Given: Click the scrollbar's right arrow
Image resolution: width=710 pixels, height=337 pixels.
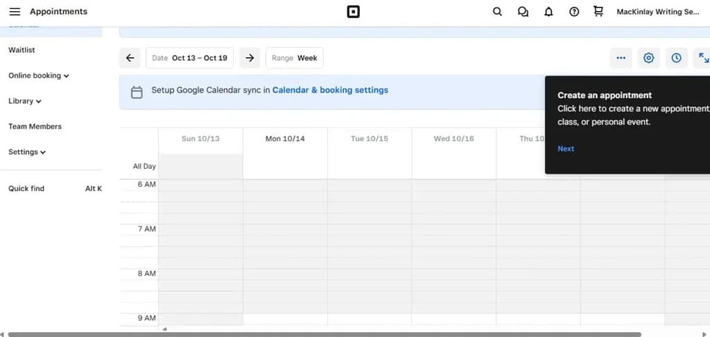Looking at the screenshot, I should [x=704, y=334].
